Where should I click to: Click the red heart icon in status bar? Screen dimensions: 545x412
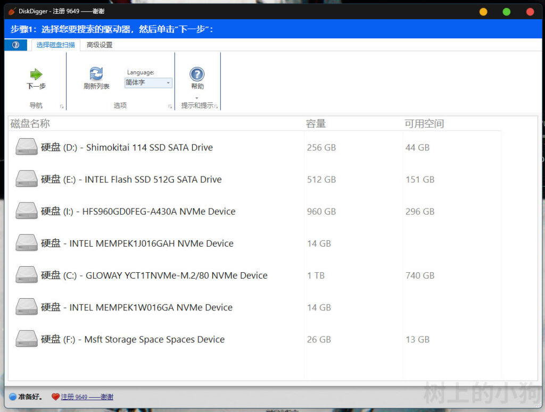point(55,397)
